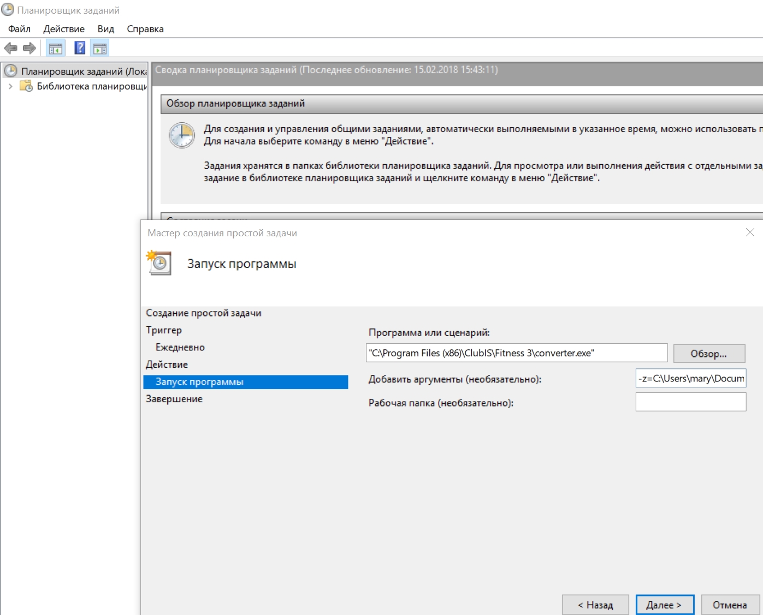Open the Файл menu
Image resolution: width=763 pixels, height=615 pixels.
coord(19,29)
